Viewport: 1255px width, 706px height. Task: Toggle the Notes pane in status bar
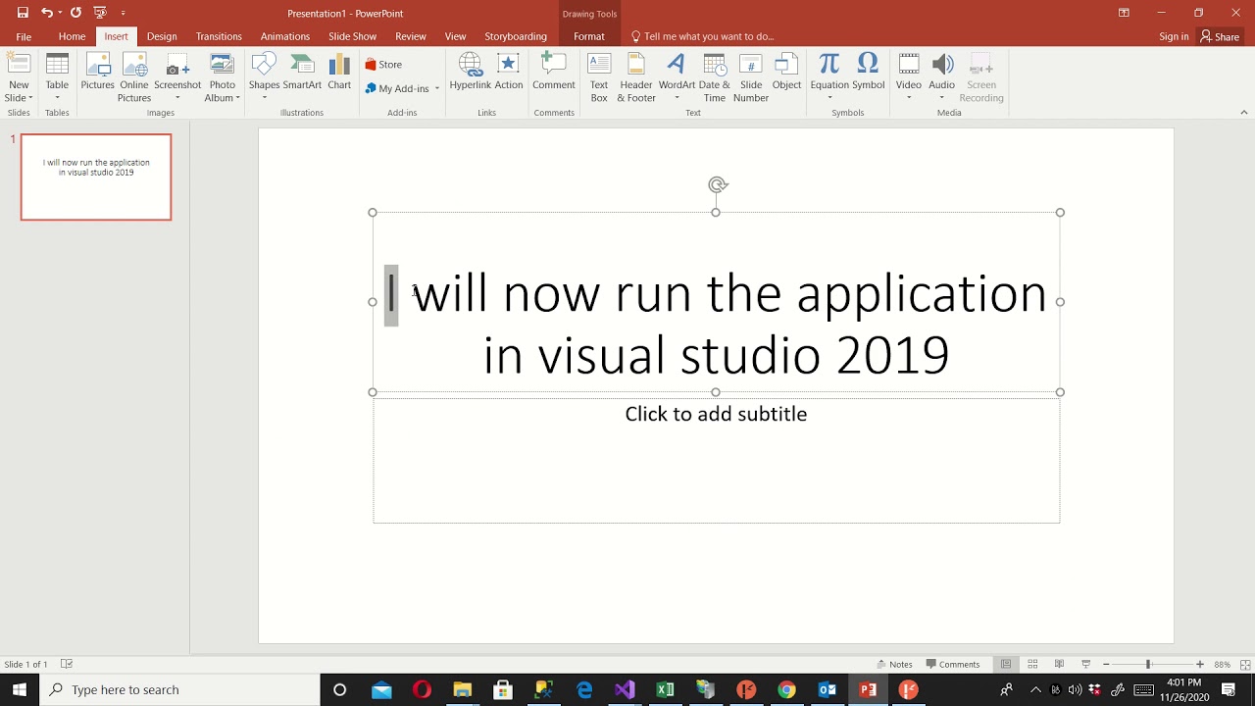coord(894,664)
